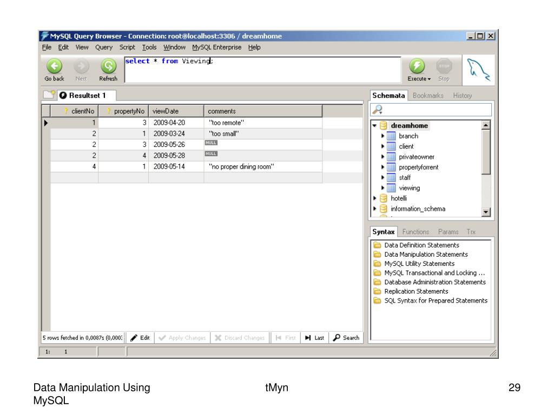Expand the propertyforrent table node

382,168
